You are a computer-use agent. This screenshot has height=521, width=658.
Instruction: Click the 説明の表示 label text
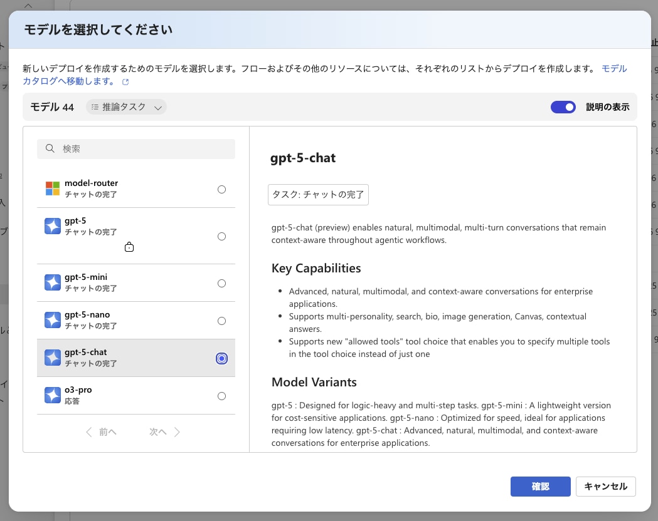tap(608, 107)
